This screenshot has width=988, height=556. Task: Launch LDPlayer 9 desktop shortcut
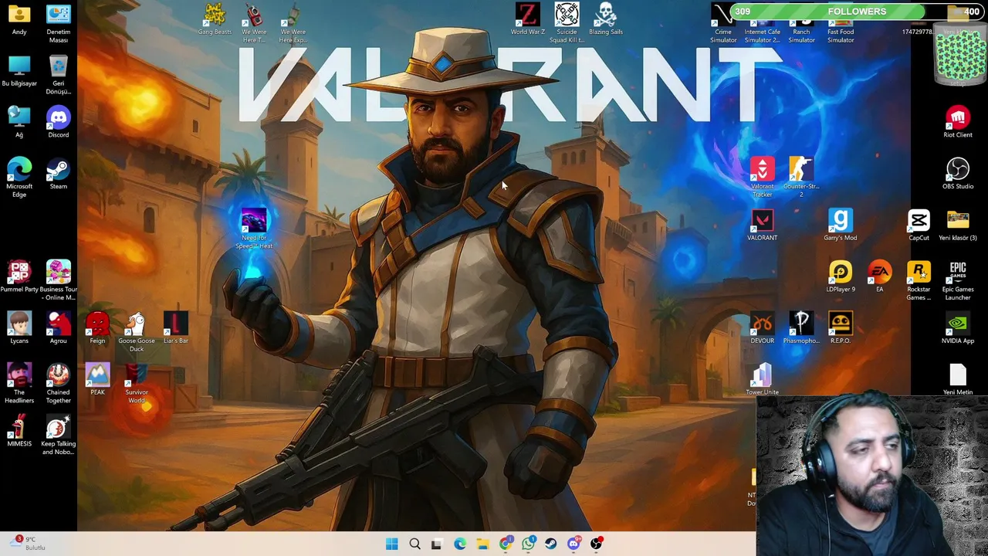(841, 276)
